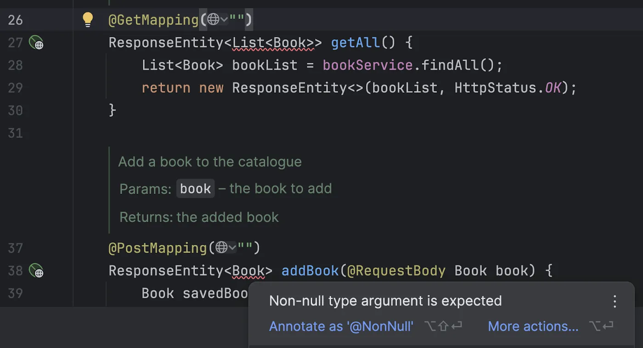Click the 'book' param in rendered doc
This screenshot has width=643, height=348.
coord(195,189)
